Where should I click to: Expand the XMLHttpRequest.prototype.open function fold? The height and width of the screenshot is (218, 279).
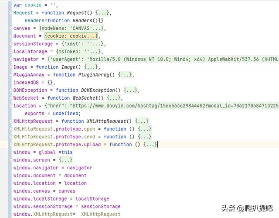point(144,129)
